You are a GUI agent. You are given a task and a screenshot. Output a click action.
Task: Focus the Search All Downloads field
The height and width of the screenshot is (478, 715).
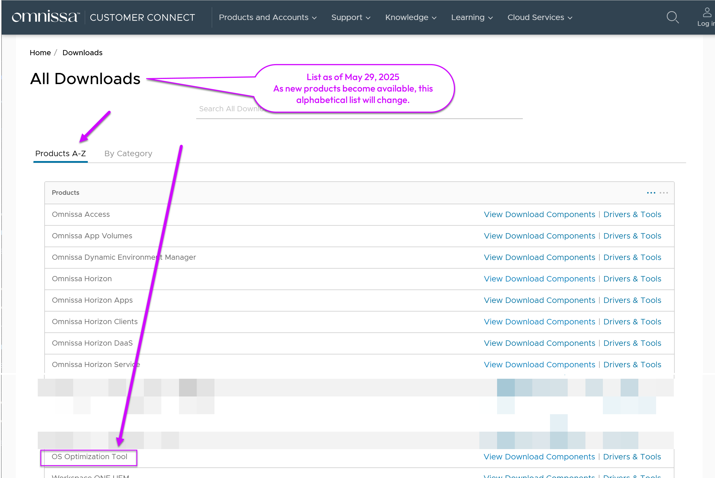(x=359, y=109)
